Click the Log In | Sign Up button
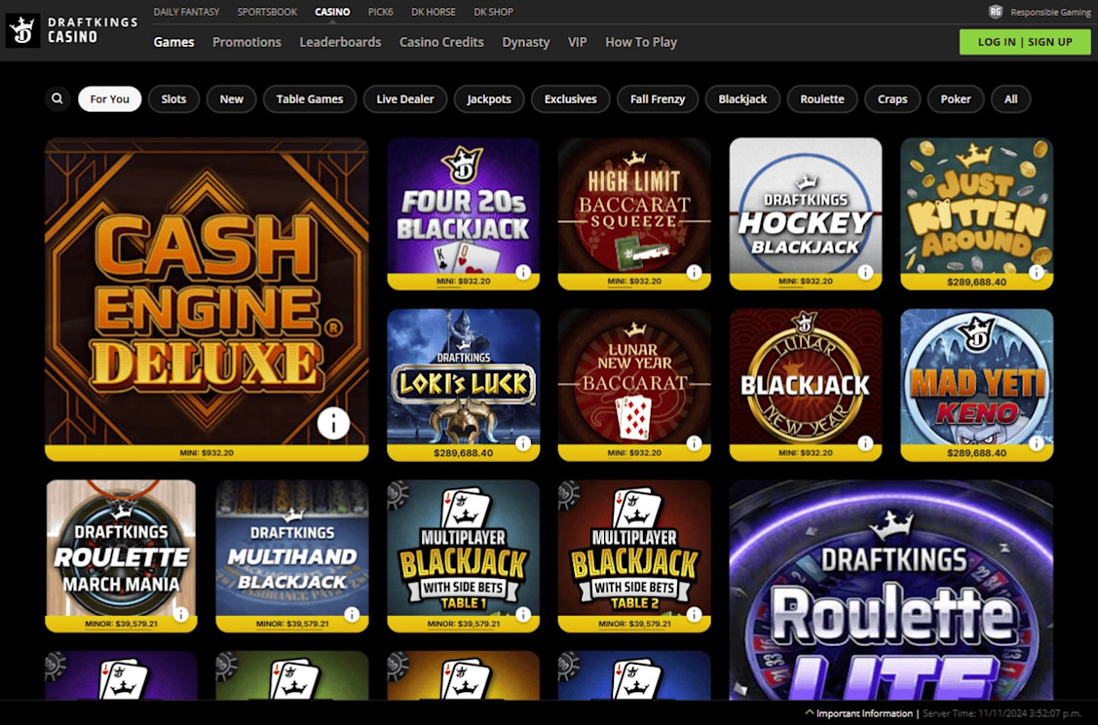Image resolution: width=1098 pixels, height=725 pixels. click(x=1025, y=42)
